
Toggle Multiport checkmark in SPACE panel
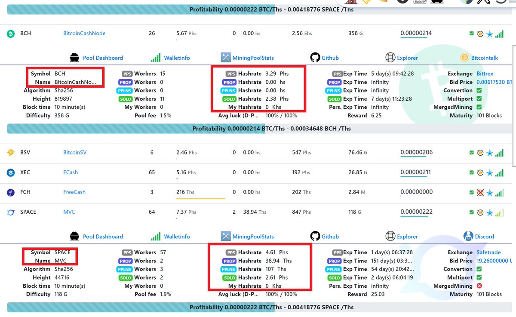tap(479, 277)
